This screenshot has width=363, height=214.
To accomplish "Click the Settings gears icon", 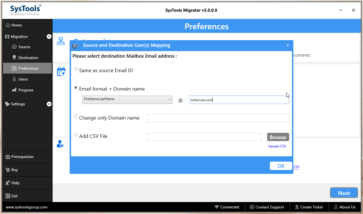I will [x=8, y=104].
